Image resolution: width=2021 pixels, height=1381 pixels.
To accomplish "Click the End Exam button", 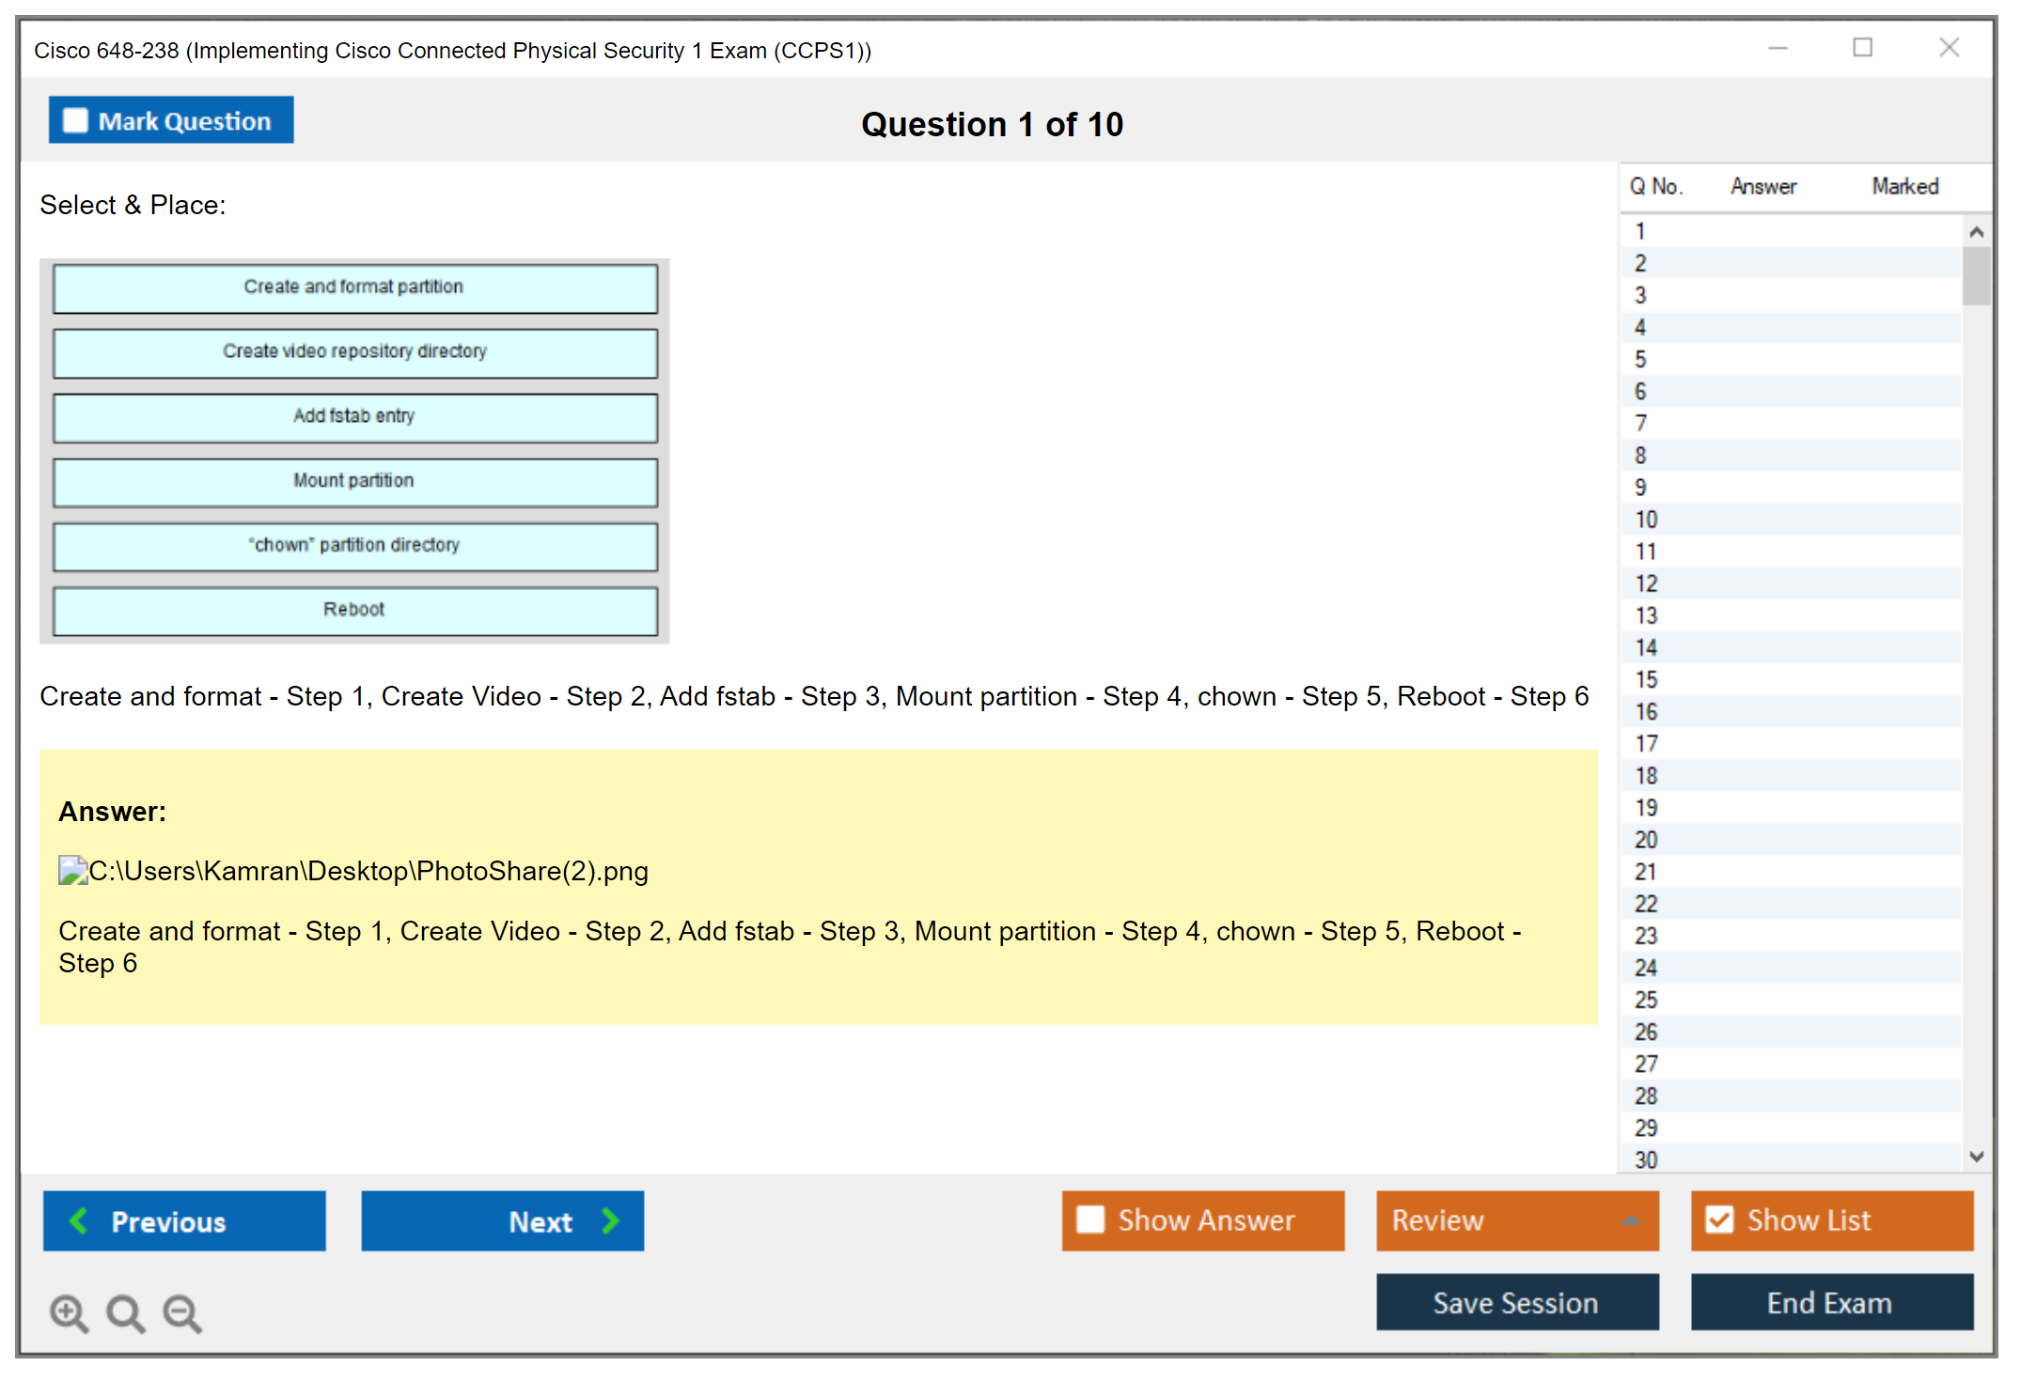I will click(1830, 1303).
